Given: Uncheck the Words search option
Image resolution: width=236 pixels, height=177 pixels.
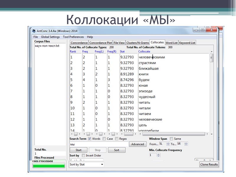Looking at the screenshot, I should pyautogui.click(x=89, y=139).
